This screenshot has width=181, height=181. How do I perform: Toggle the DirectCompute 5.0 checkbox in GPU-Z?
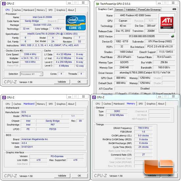click(x=154, y=93)
